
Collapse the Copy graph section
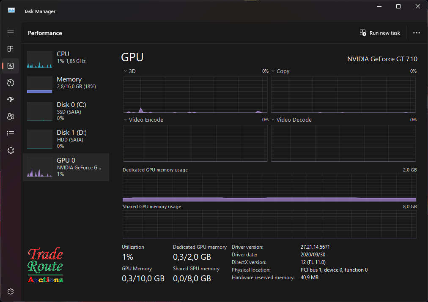[x=273, y=71]
